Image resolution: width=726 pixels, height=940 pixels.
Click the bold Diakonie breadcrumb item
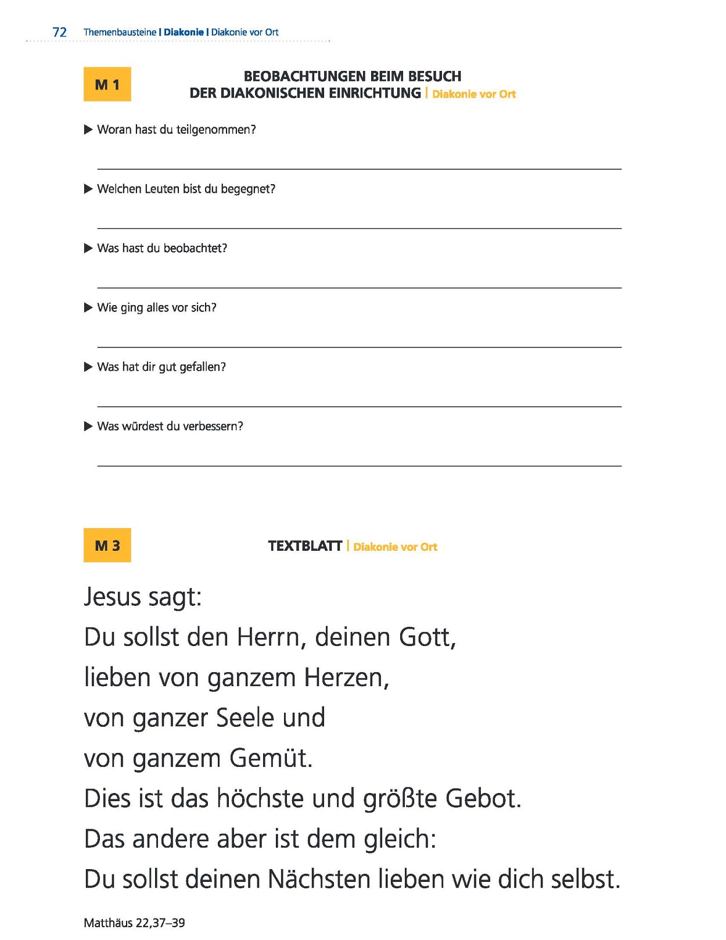(184, 33)
